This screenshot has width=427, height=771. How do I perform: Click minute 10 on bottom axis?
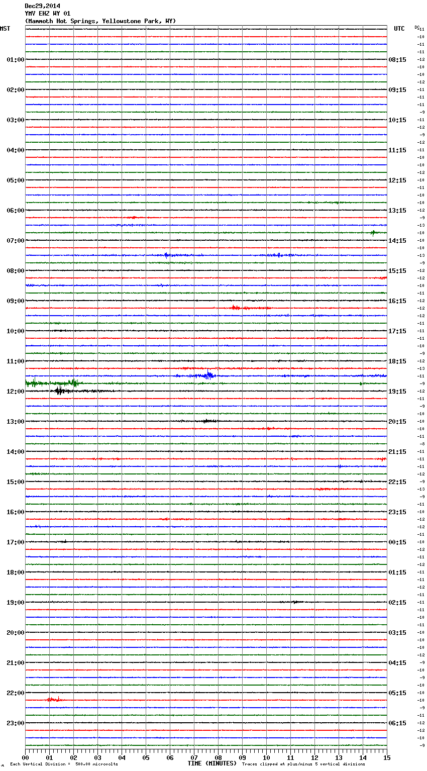coord(266,757)
